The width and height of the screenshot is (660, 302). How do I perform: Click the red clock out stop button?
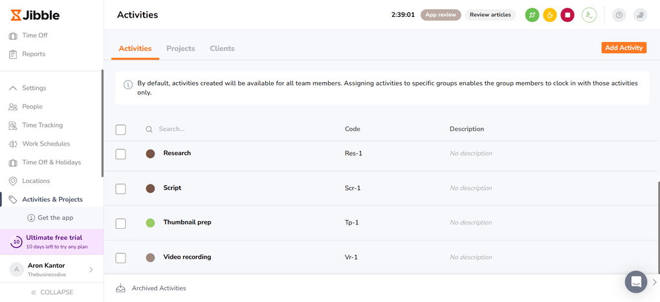(x=567, y=15)
